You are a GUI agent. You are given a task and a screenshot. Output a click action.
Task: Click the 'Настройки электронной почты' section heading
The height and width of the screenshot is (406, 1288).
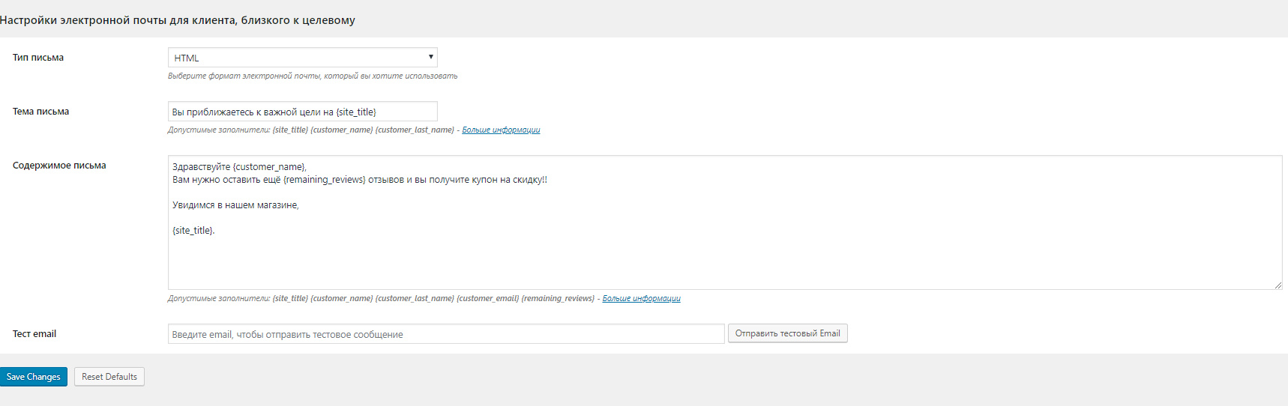tap(177, 20)
